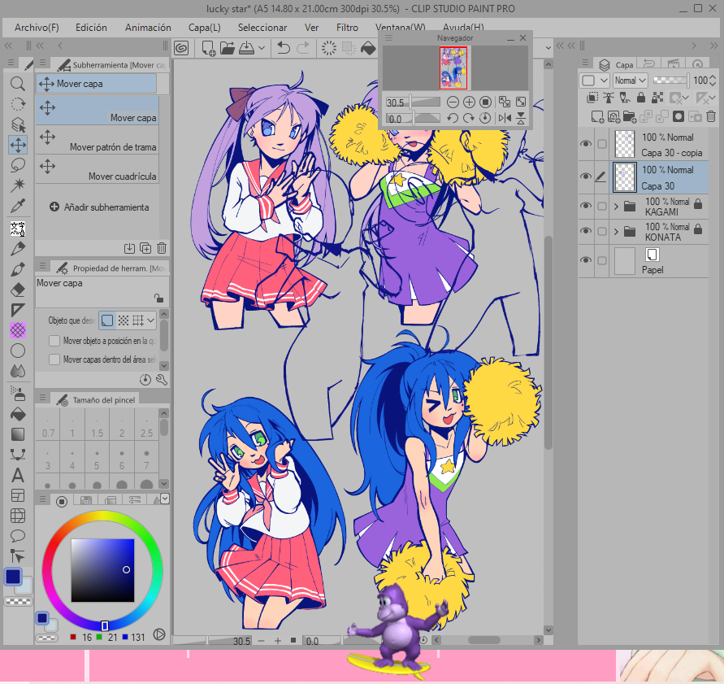Select the Text tool
This screenshot has width=724, height=684.
(18, 475)
